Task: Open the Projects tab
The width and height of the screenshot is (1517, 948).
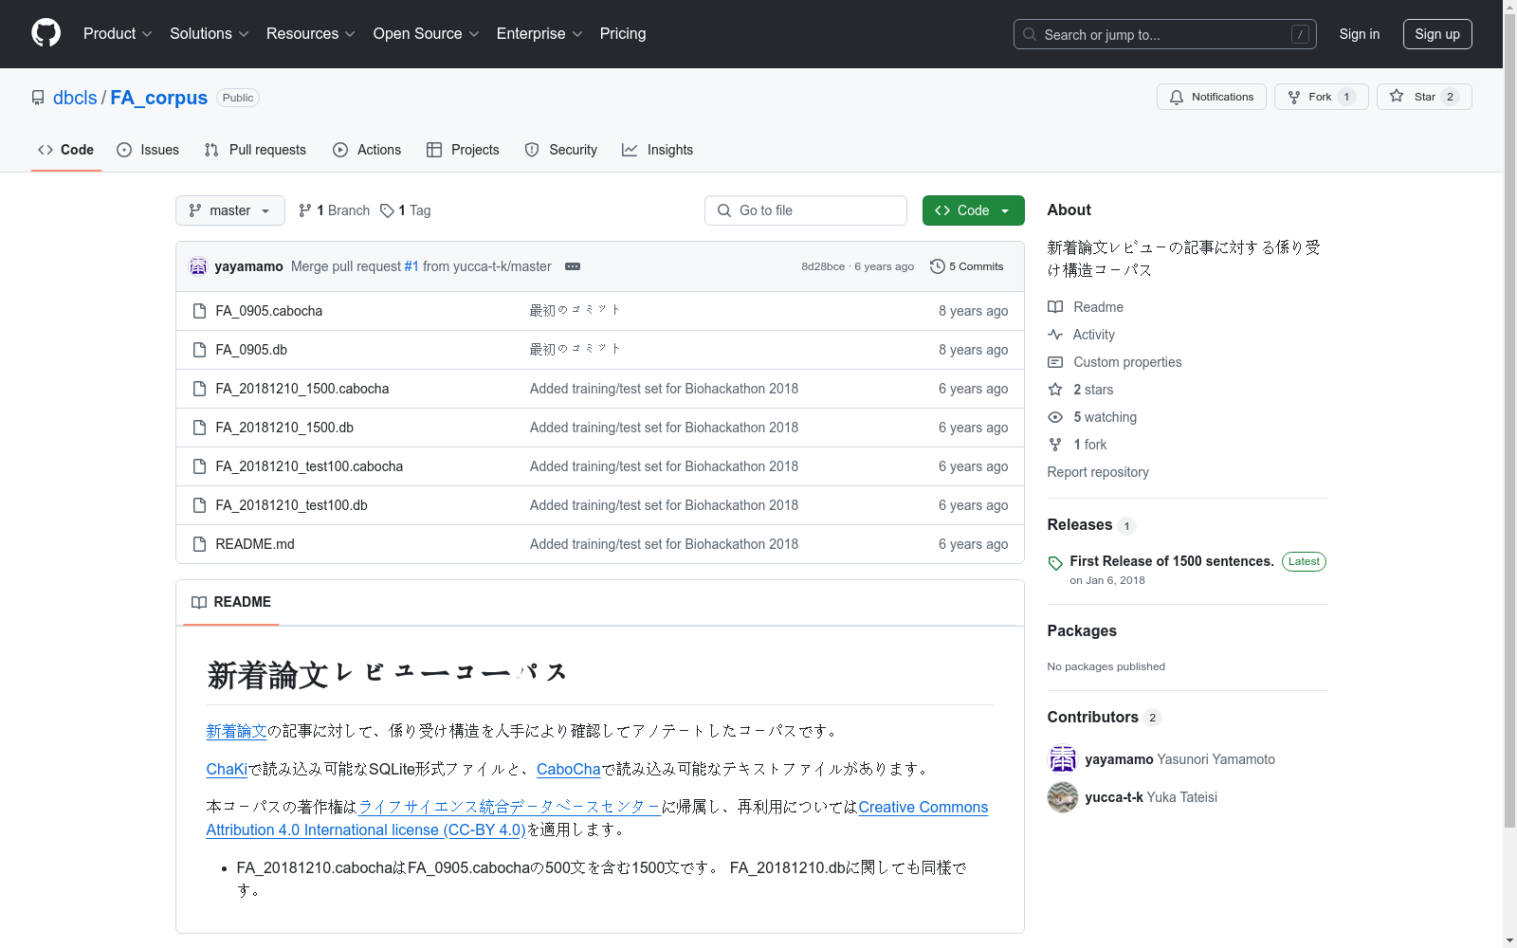Action: 463,150
